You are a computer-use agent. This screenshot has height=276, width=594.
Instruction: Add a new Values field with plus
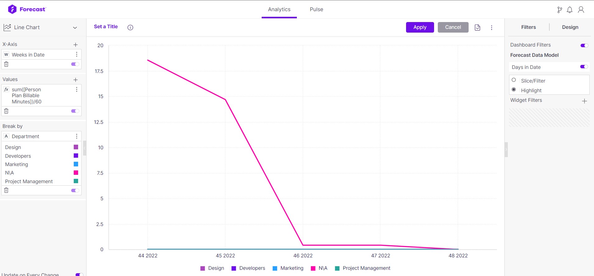click(76, 80)
